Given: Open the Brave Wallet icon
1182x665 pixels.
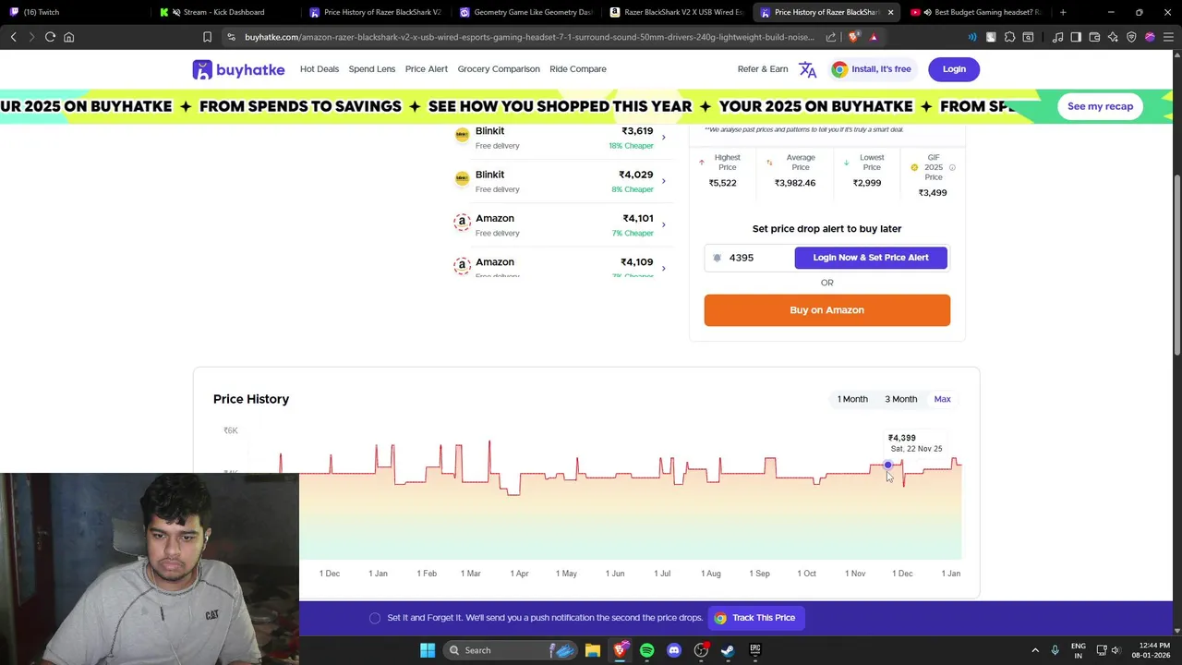Looking at the screenshot, I should (x=1094, y=37).
